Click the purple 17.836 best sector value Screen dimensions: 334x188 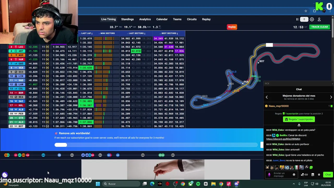point(179,51)
